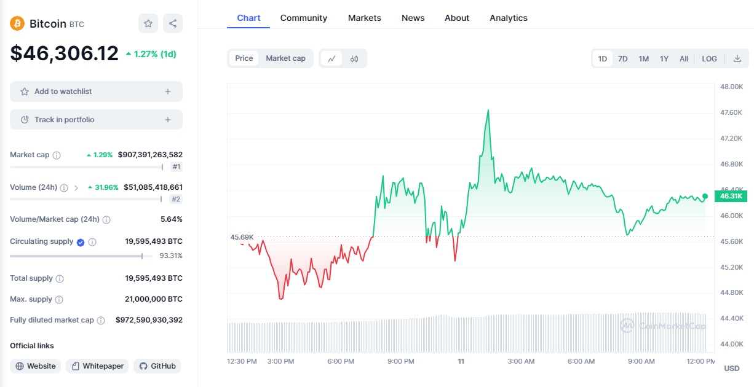Expand Volume (24h) details chevron
The height and width of the screenshot is (387, 754).
(x=76, y=187)
